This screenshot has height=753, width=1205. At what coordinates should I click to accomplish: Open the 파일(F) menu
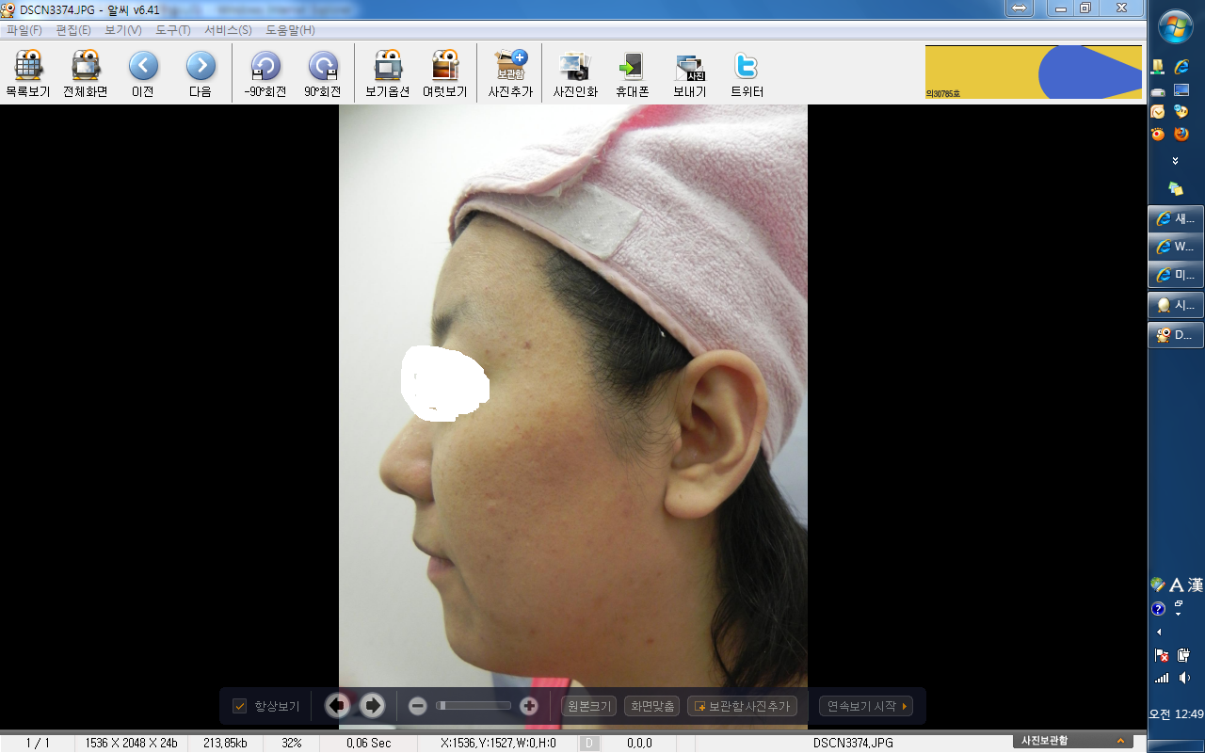[x=24, y=30]
